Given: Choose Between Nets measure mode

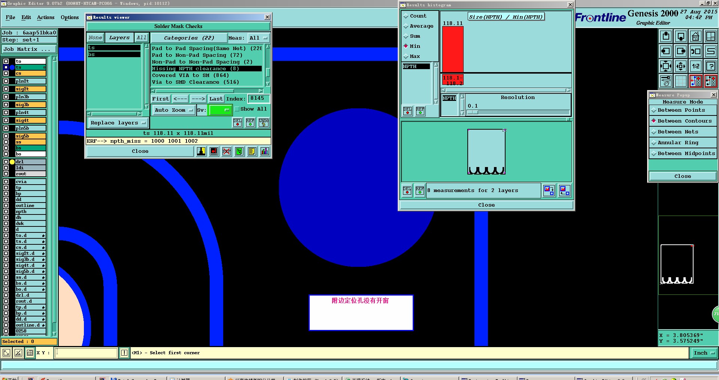Looking at the screenshot, I should pyautogui.click(x=683, y=132).
